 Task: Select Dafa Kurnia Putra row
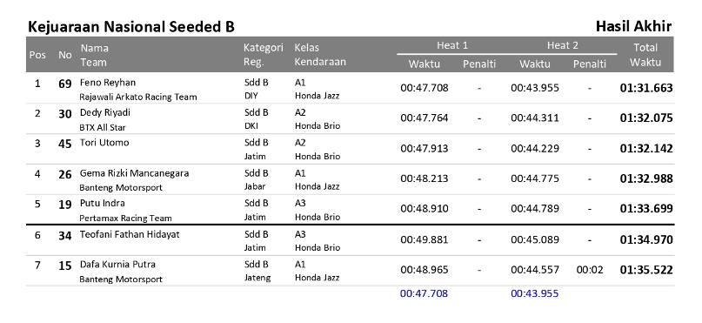(x=350, y=271)
